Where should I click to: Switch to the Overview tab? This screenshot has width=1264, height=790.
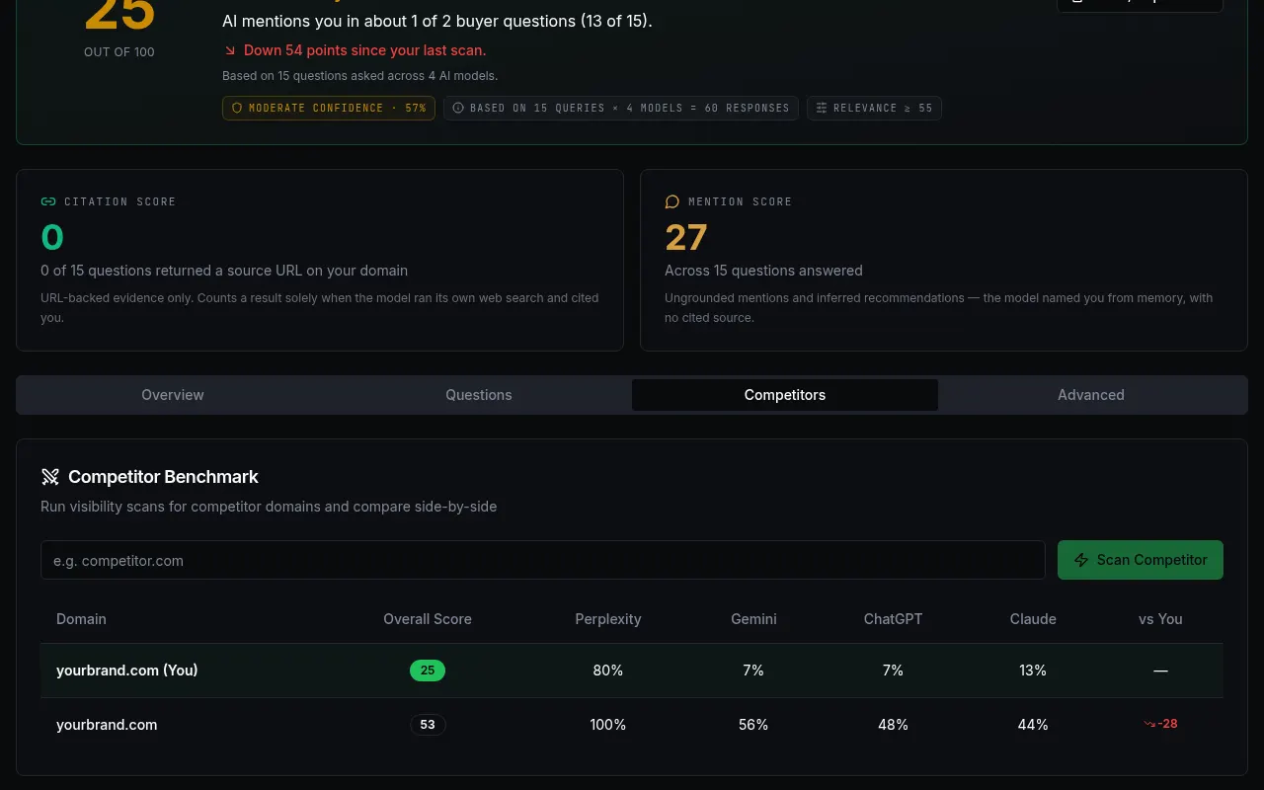tap(173, 395)
